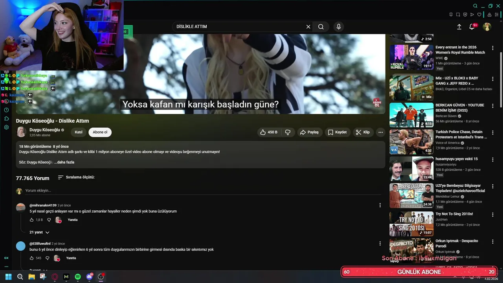Open OBS Studio from the taskbar

101,277
